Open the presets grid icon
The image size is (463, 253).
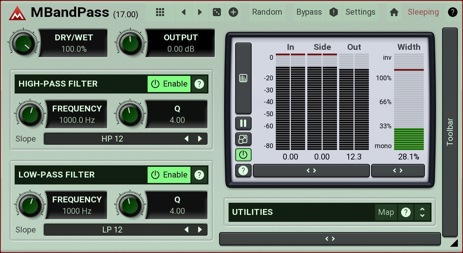[x=160, y=12]
